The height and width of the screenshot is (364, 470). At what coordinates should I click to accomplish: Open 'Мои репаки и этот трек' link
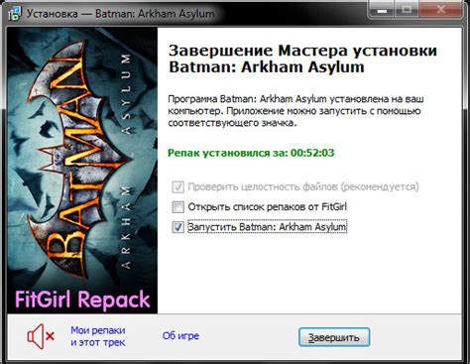pos(98,336)
